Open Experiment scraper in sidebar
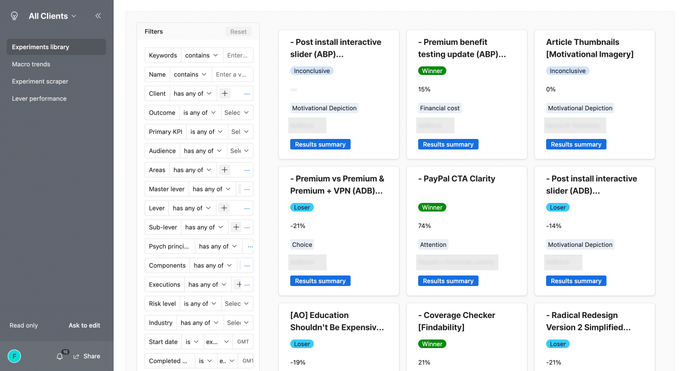 pyautogui.click(x=40, y=81)
